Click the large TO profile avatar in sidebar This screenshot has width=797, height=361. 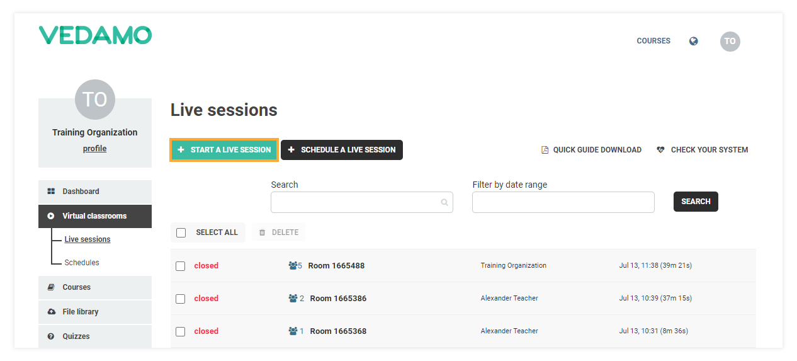point(95,100)
